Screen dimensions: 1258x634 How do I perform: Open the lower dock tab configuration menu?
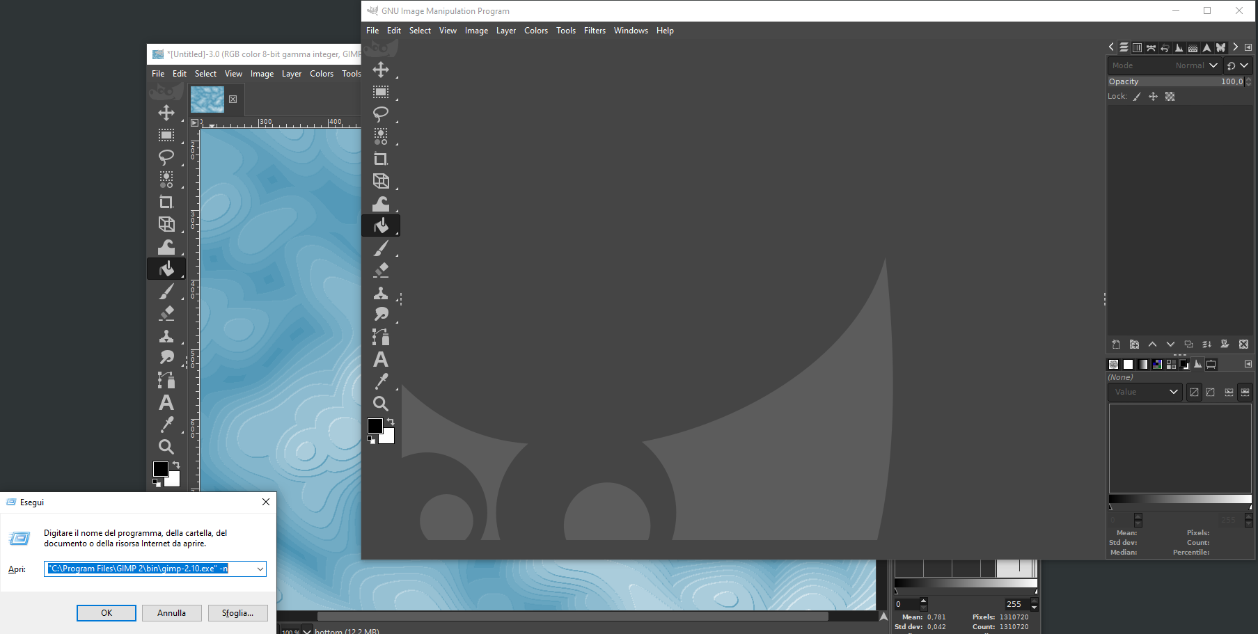click(1248, 364)
